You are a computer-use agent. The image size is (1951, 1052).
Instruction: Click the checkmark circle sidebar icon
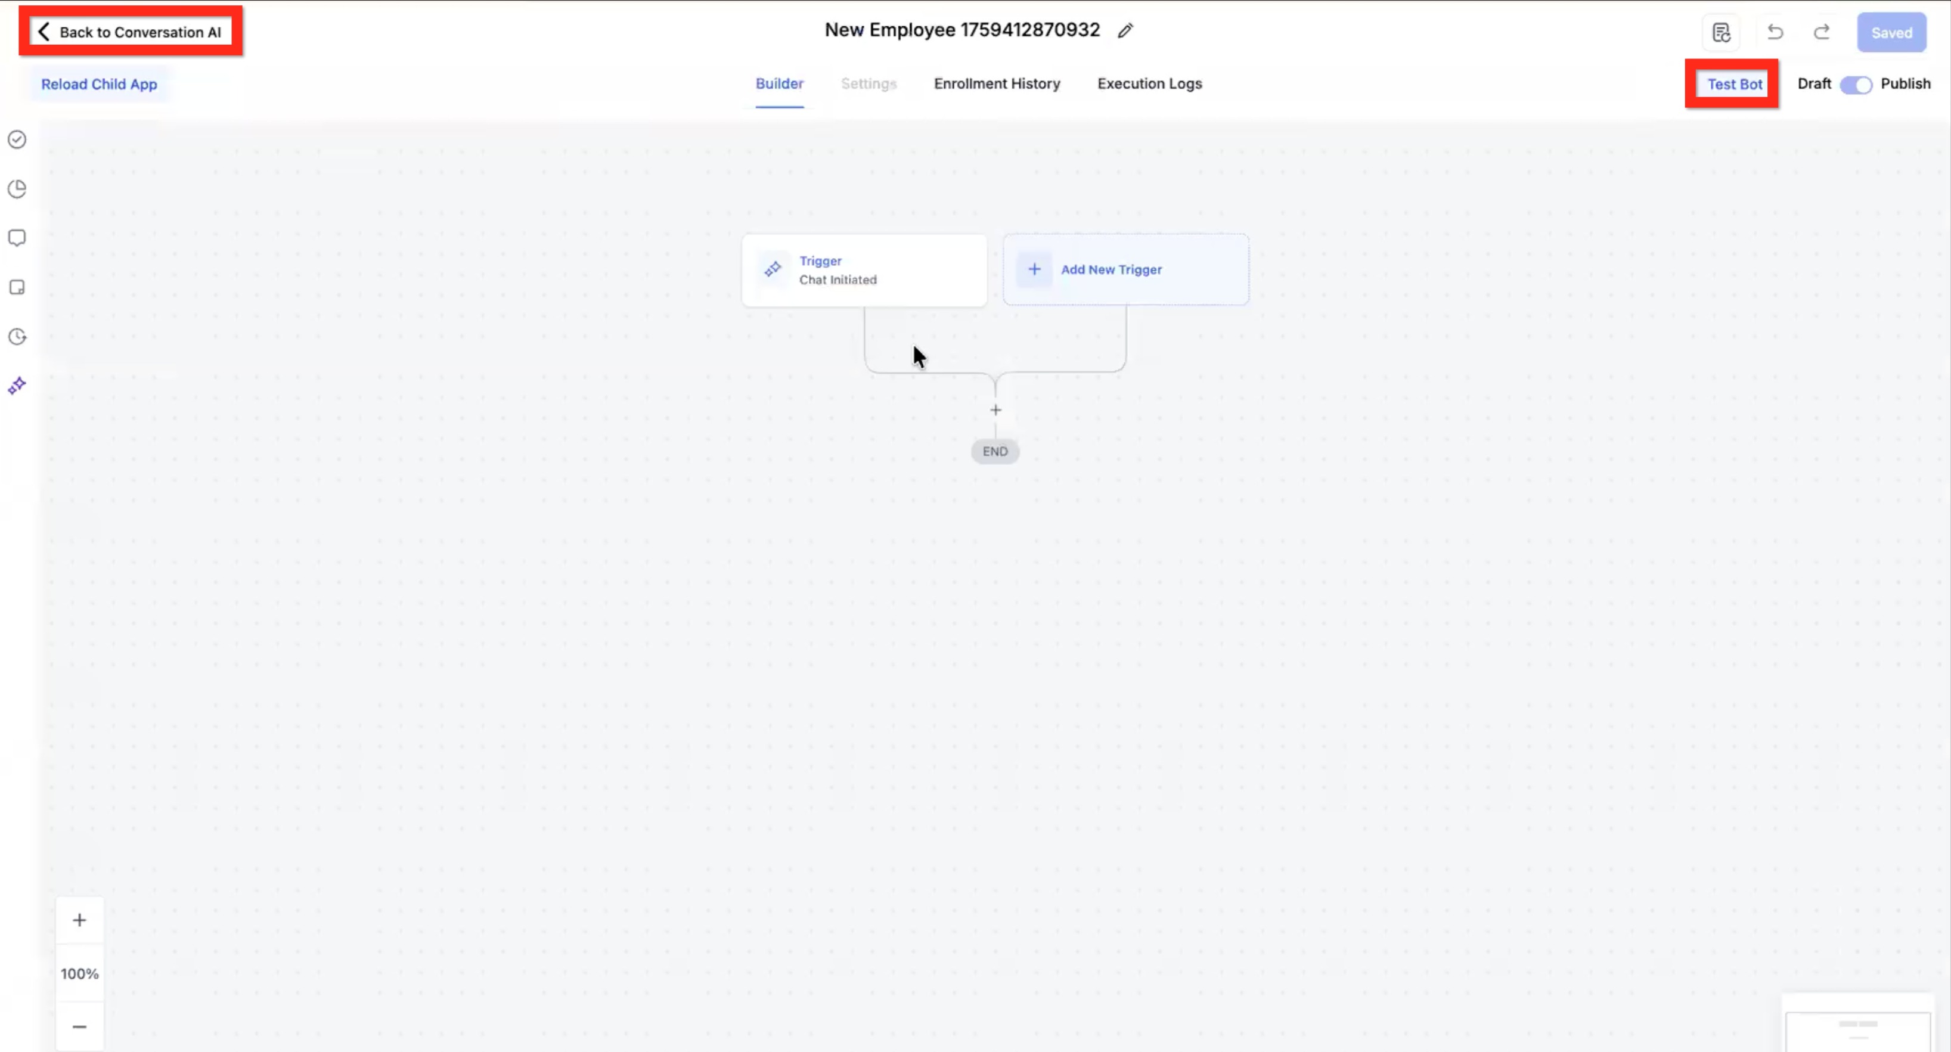coord(17,139)
